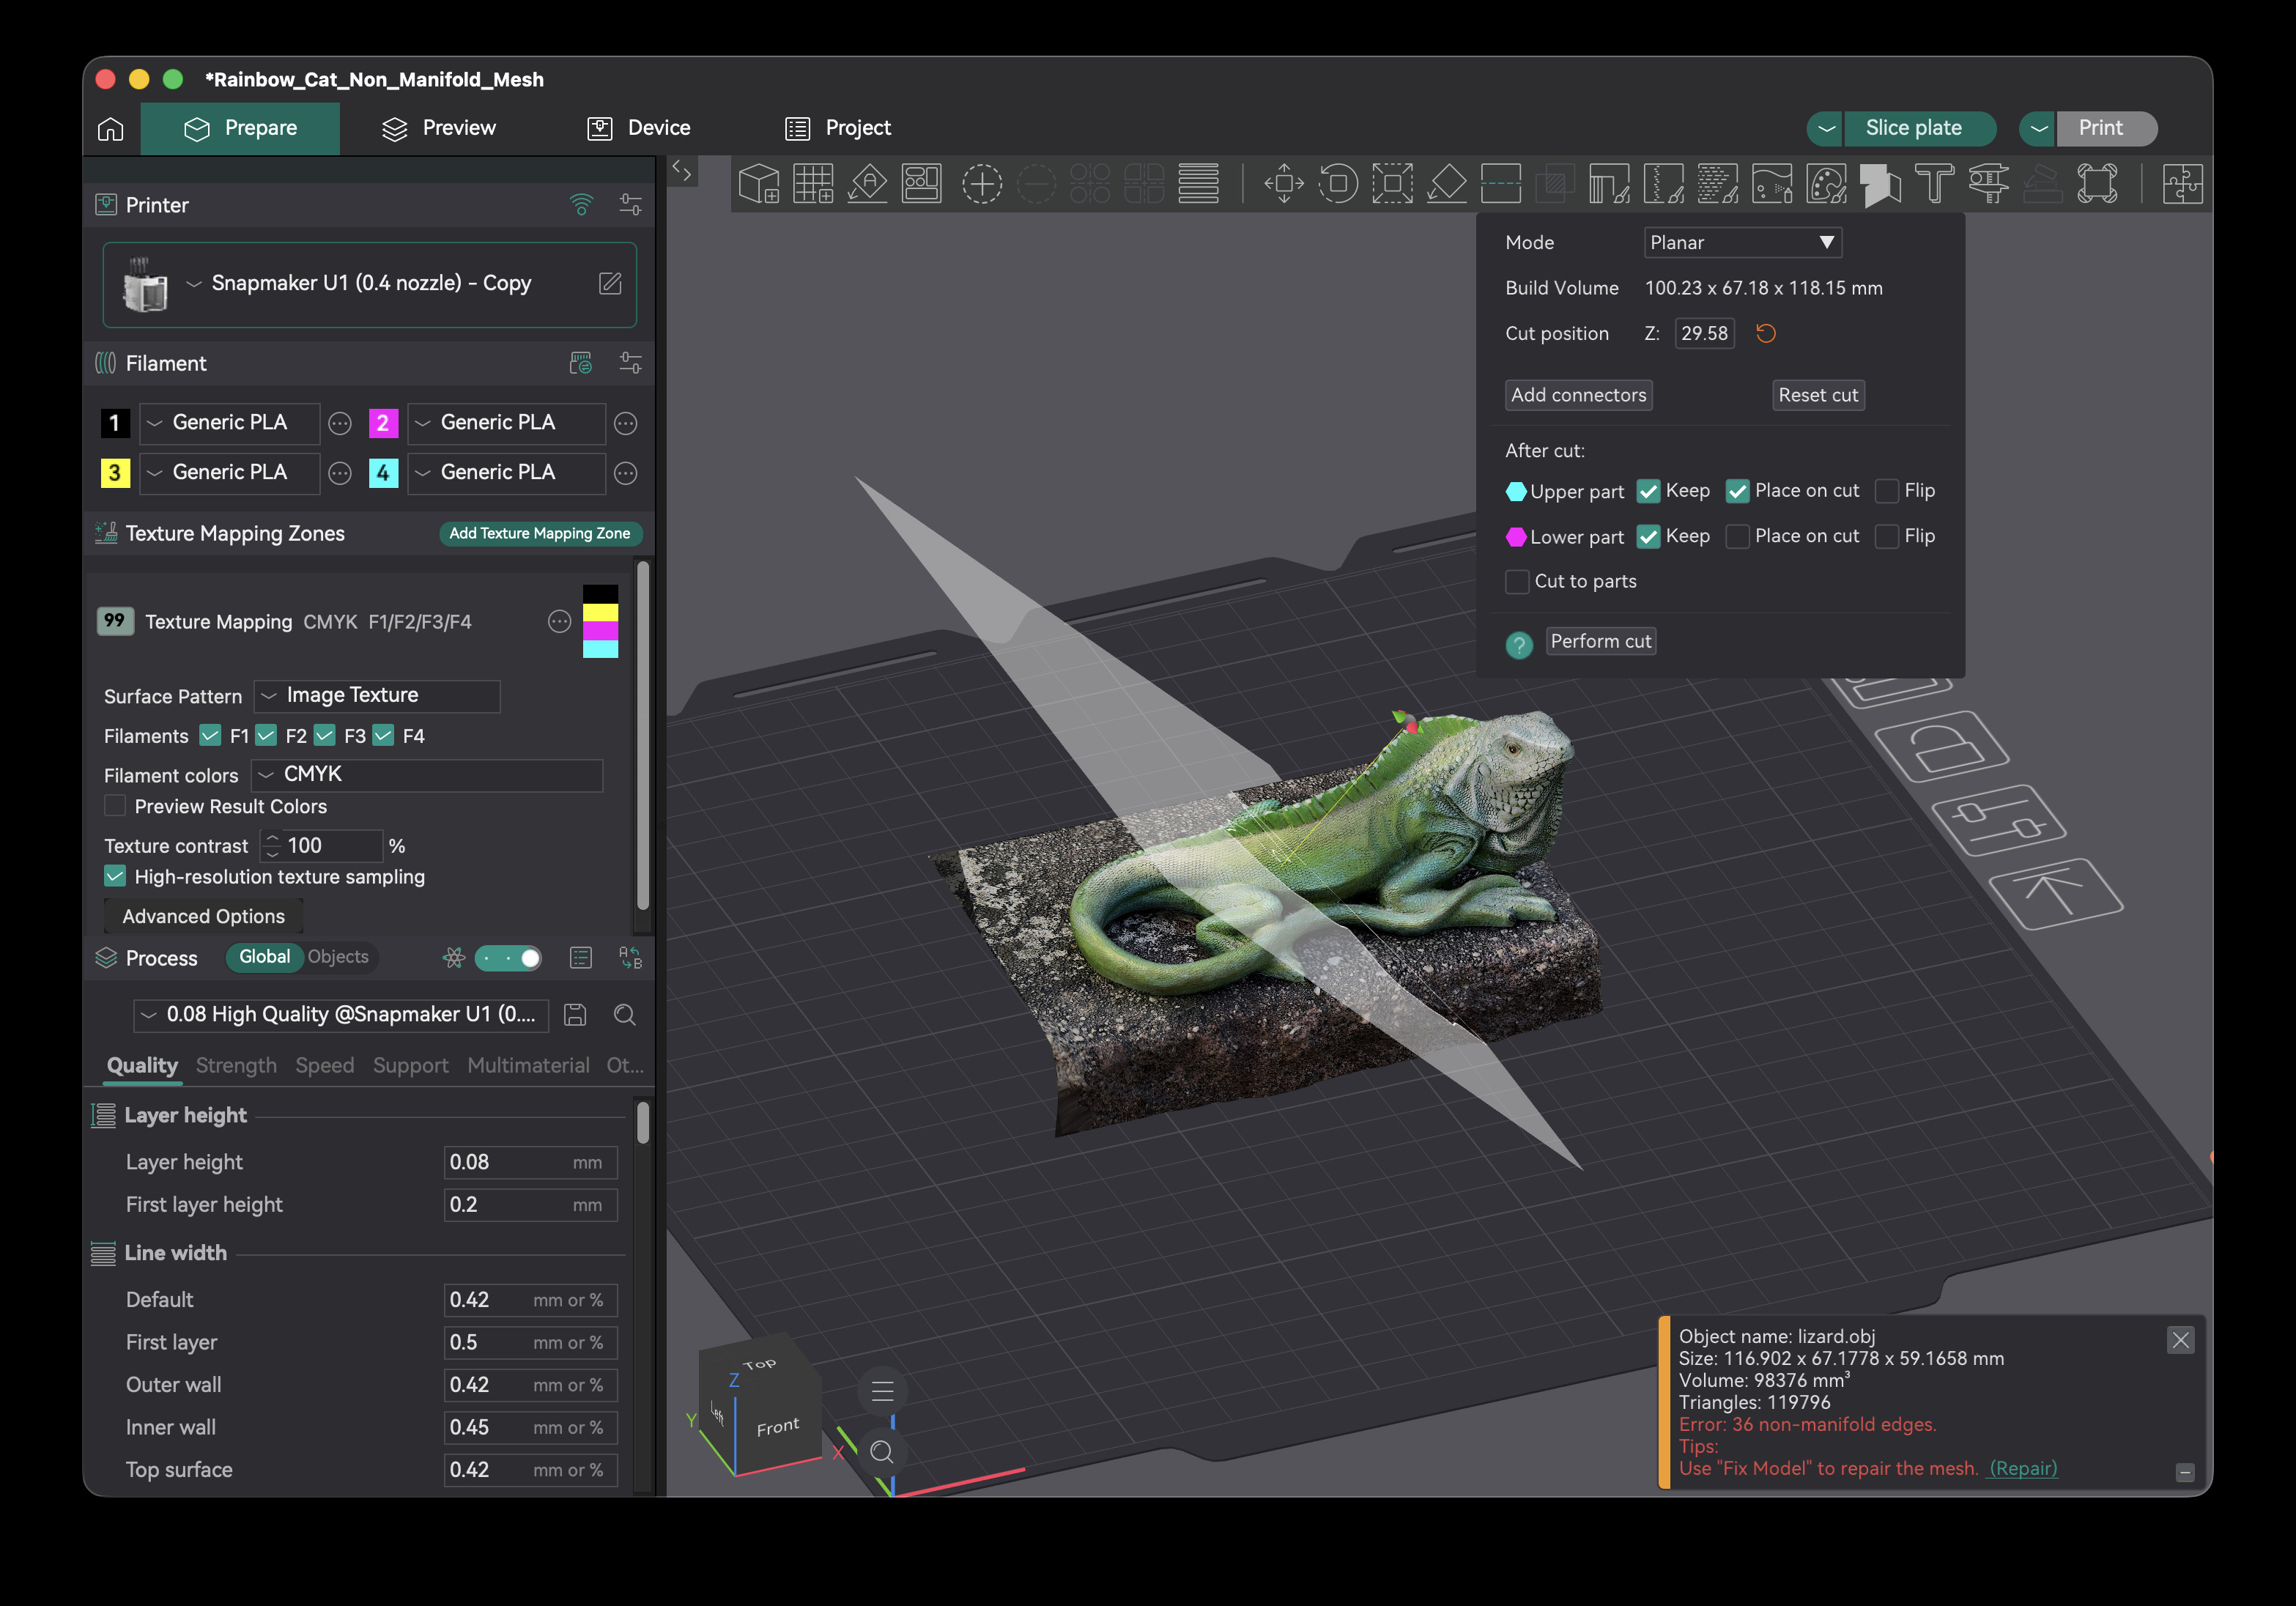Select the Measure caliper tool
This screenshot has width=2296, height=1606.
tap(1988, 184)
